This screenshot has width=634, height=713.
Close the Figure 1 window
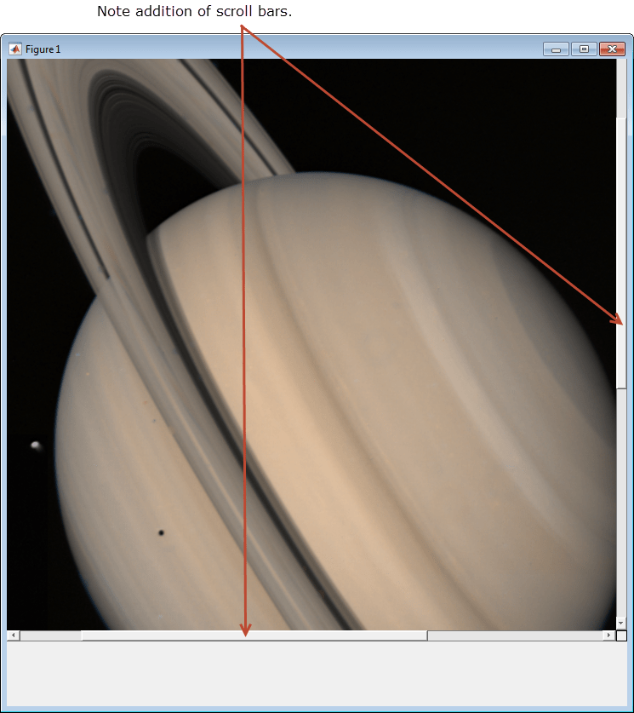pyautogui.click(x=612, y=49)
